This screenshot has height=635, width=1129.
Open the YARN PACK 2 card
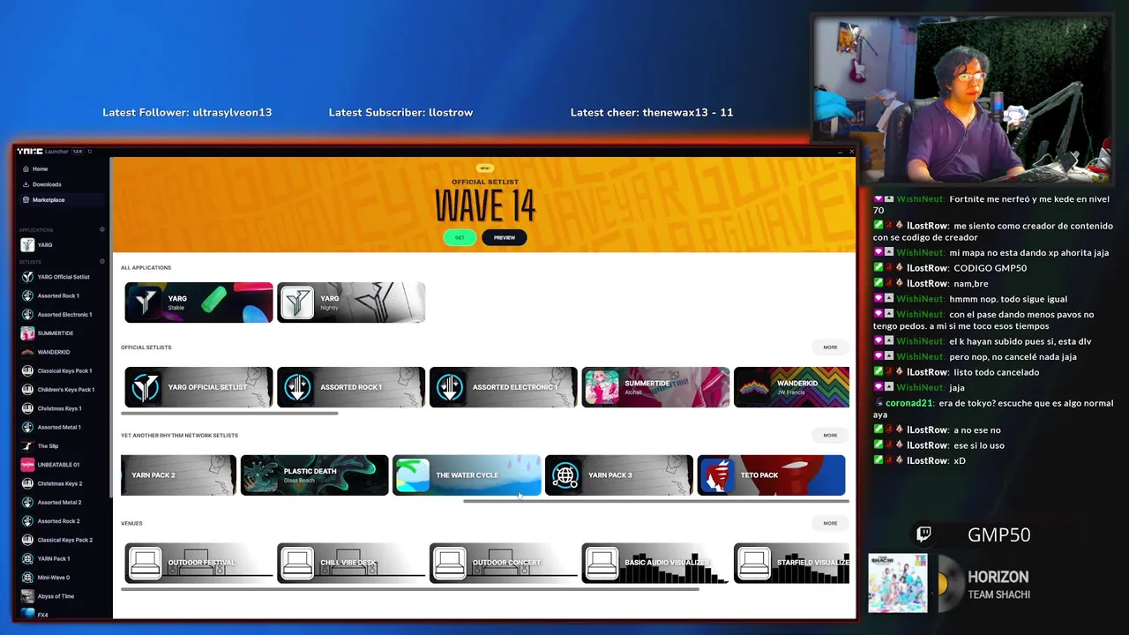click(x=178, y=475)
